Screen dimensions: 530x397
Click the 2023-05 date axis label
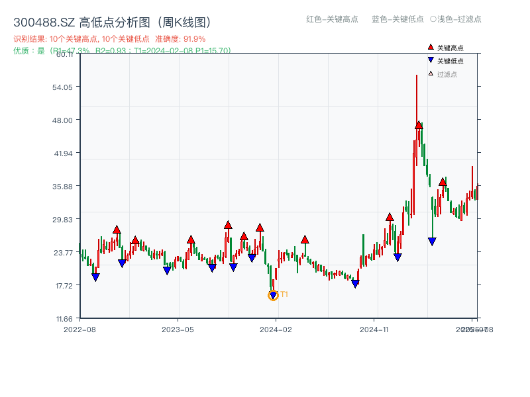click(178, 330)
